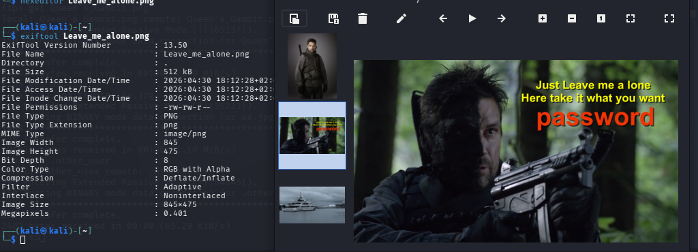This screenshot has height=252, width=698.
Task: Click the 'exiftool Leave_me_alone.png' command line
Action: click(85, 36)
